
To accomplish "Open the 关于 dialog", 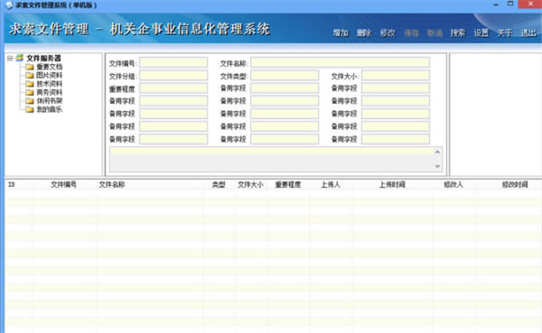I will pos(505,32).
